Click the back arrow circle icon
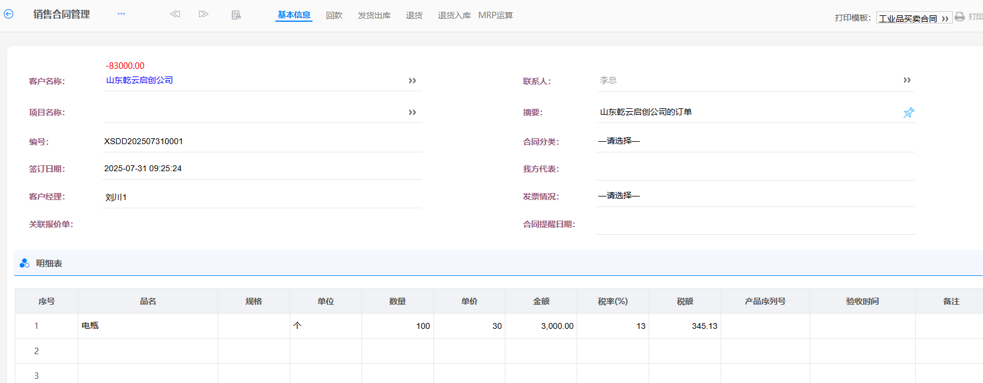This screenshot has height=383, width=983. point(8,14)
